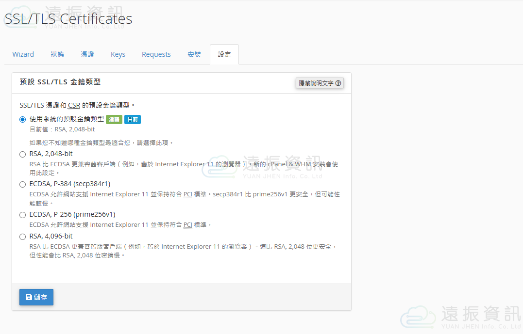
Task: Open the Keys tab
Action: click(118, 54)
